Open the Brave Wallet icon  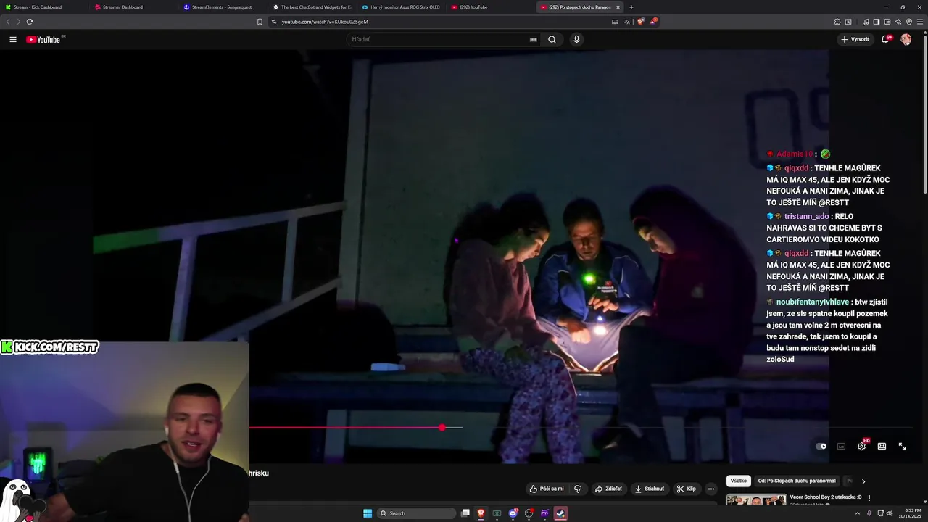887,22
